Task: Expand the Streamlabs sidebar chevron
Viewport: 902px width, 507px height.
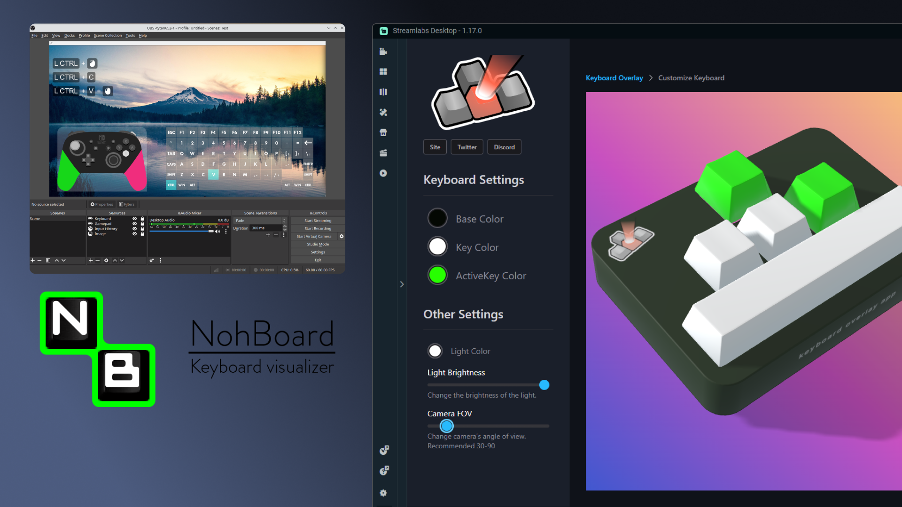Action: coord(402,284)
